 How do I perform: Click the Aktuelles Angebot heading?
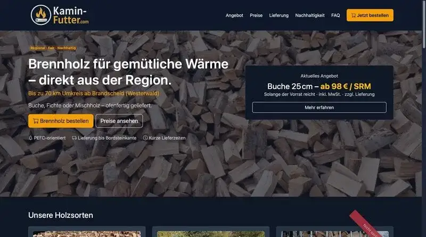coord(319,76)
